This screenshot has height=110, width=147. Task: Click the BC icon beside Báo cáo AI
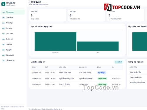coord(4,55)
